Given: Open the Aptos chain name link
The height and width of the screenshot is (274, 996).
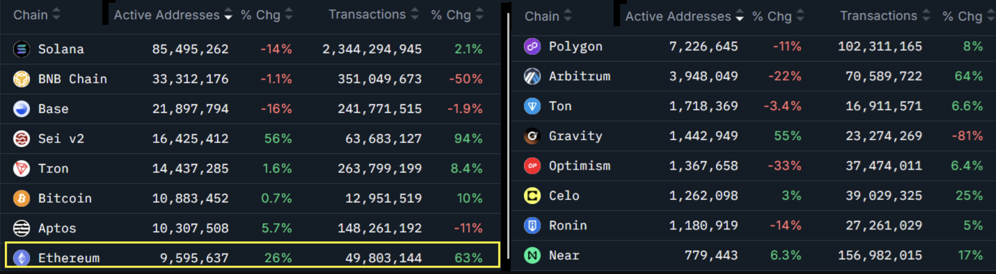Looking at the screenshot, I should [57, 228].
